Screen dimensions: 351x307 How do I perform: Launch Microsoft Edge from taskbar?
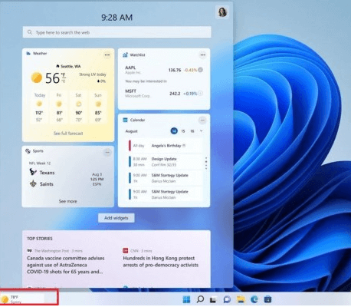(254, 299)
